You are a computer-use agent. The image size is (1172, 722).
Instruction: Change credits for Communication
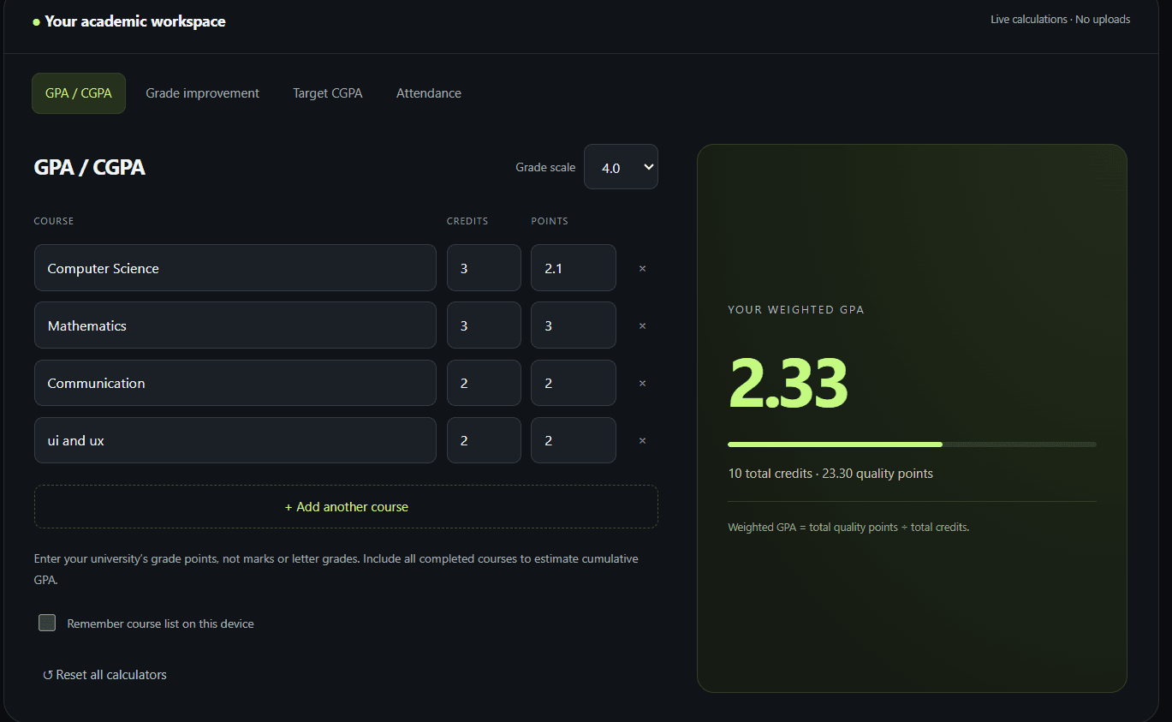pos(484,383)
